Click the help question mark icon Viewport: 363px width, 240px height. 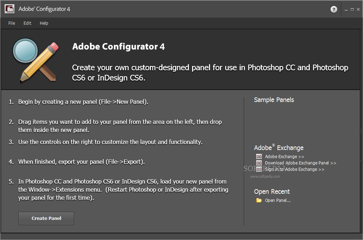click(x=334, y=9)
